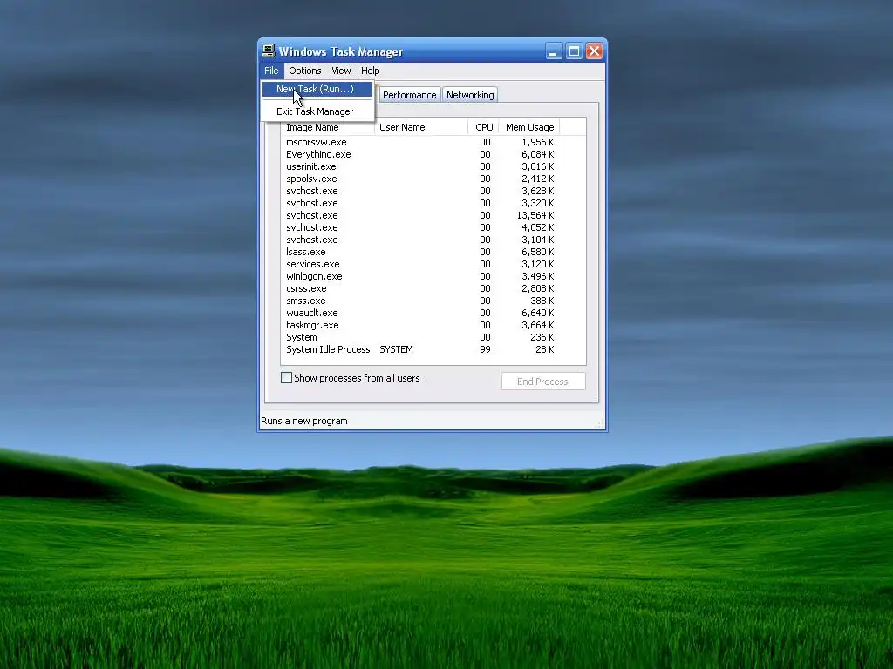Click the Runs a new program status text
The width and height of the screenshot is (893, 669).
(x=304, y=421)
